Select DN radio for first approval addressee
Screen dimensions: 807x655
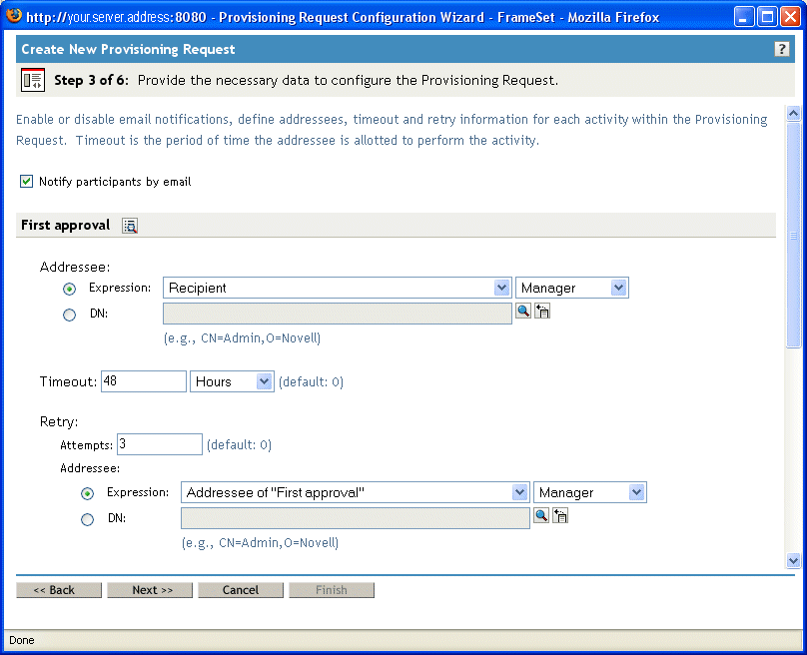pyautogui.click(x=70, y=315)
